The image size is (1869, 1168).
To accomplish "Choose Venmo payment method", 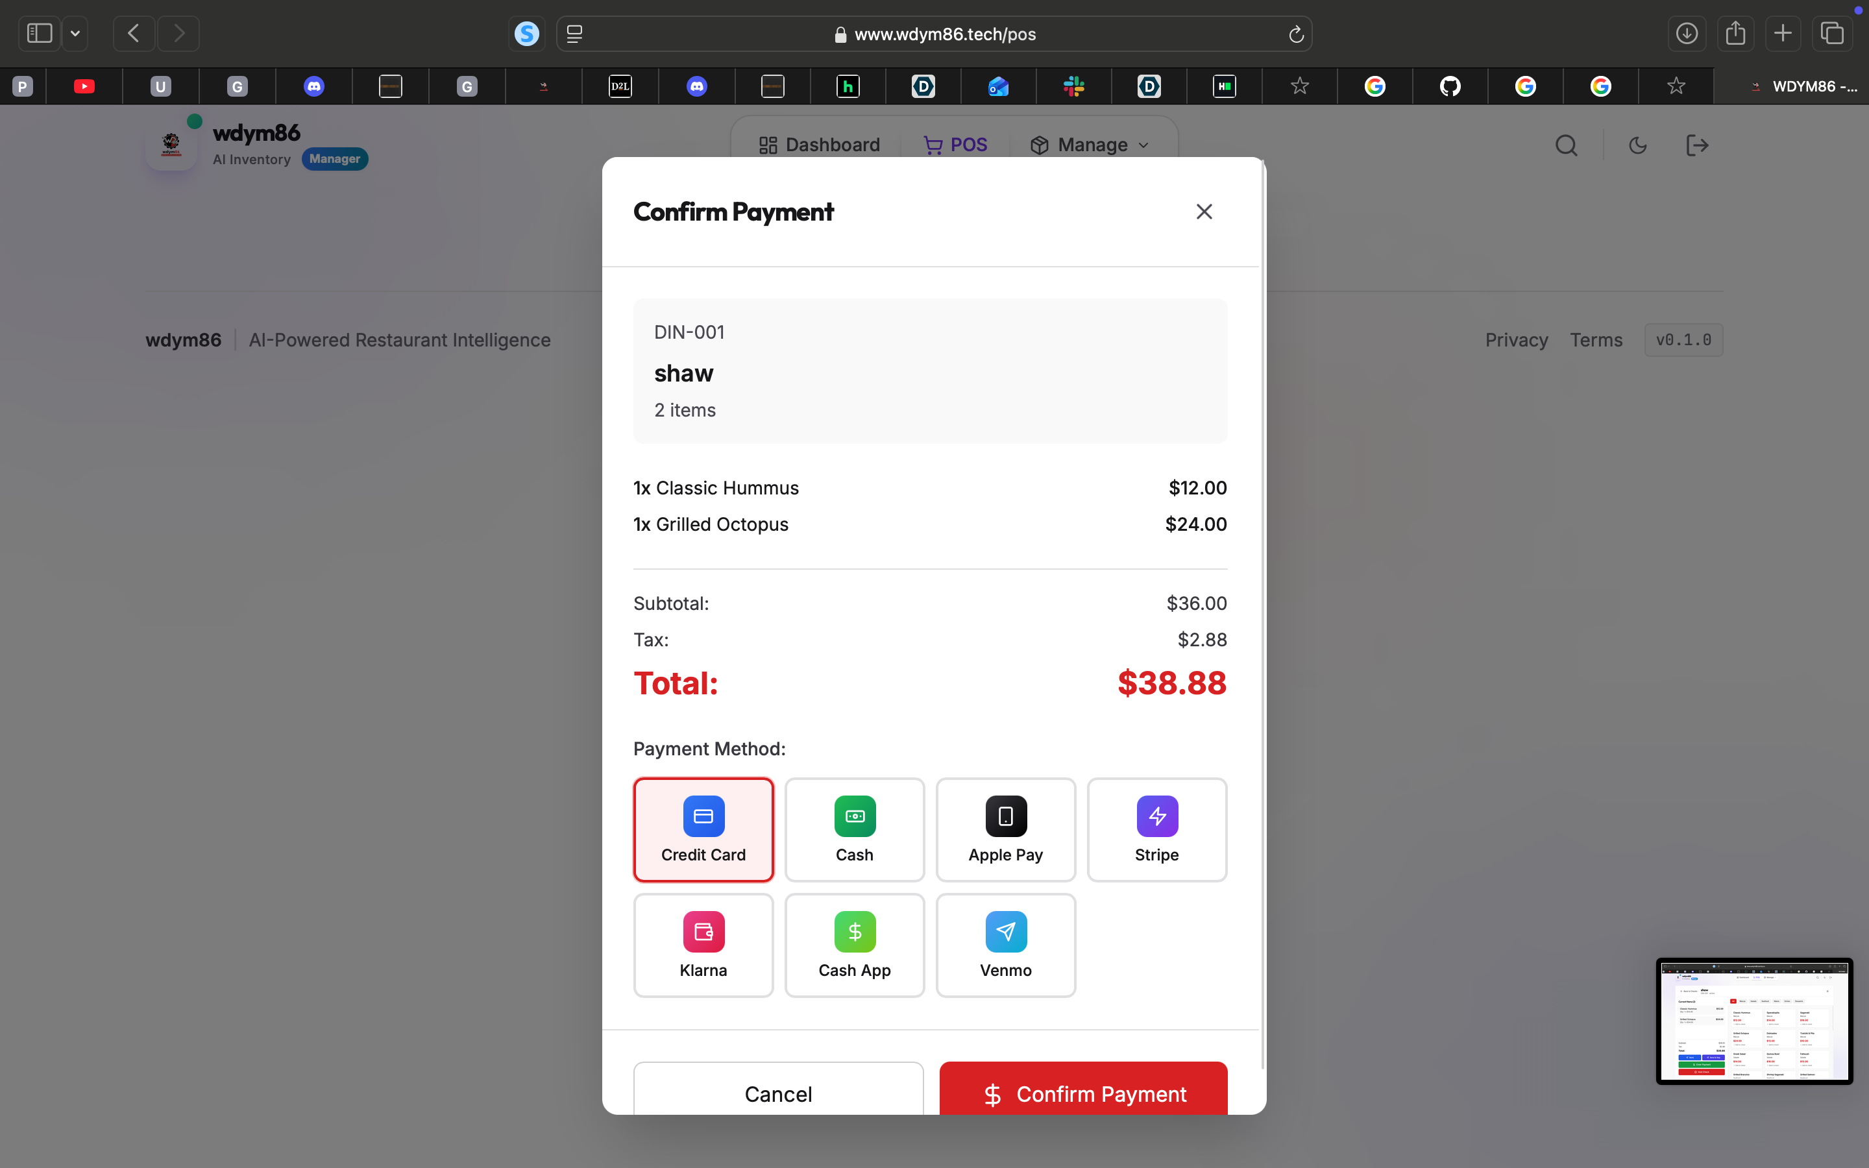I will tap(1005, 945).
